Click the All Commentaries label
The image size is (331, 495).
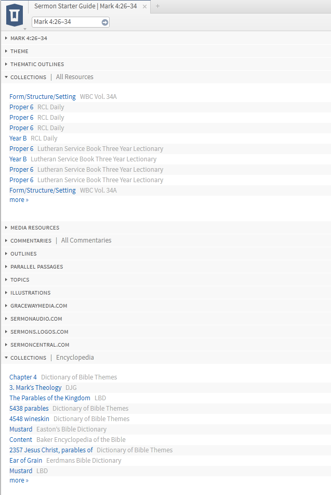pyautogui.click(x=86, y=240)
